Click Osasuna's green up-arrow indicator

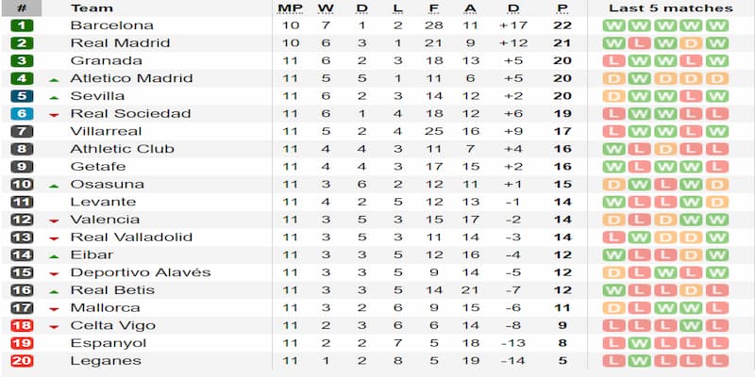click(x=54, y=186)
